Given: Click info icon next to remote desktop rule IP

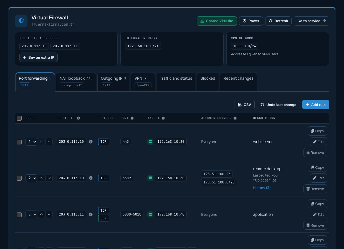Looking at the screenshot, I should click(x=91, y=178).
